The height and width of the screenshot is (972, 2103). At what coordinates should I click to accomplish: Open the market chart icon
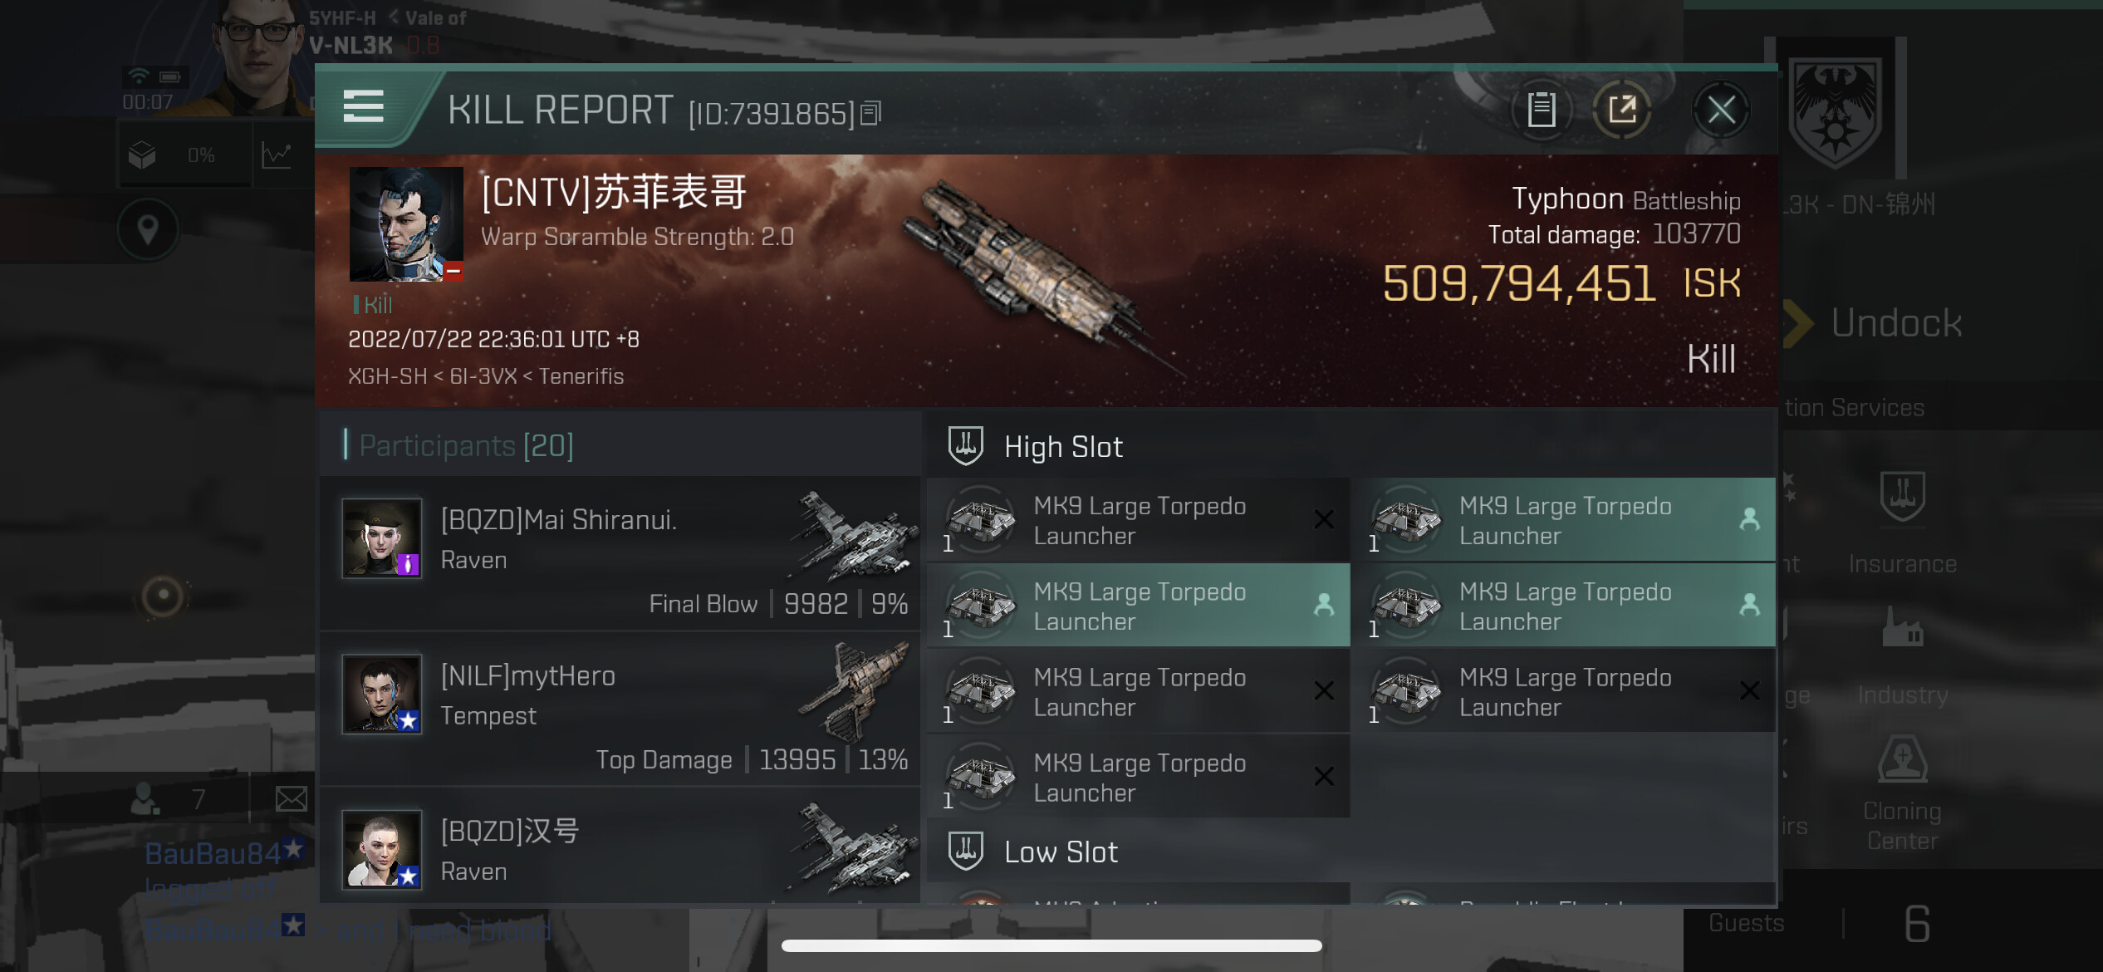(277, 155)
